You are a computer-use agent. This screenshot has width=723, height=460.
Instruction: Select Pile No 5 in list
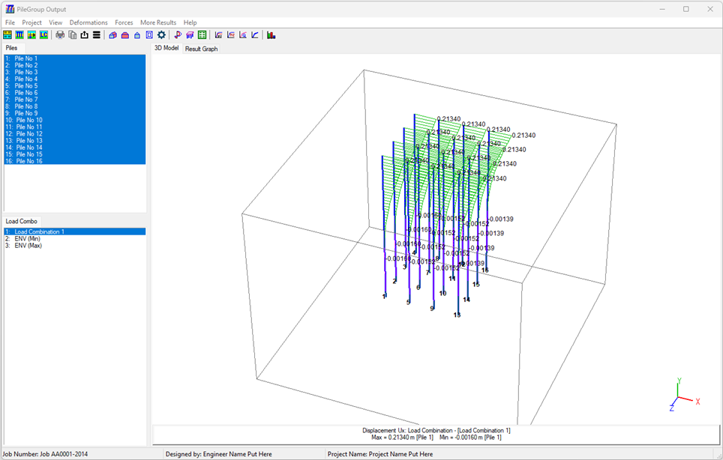pos(75,85)
